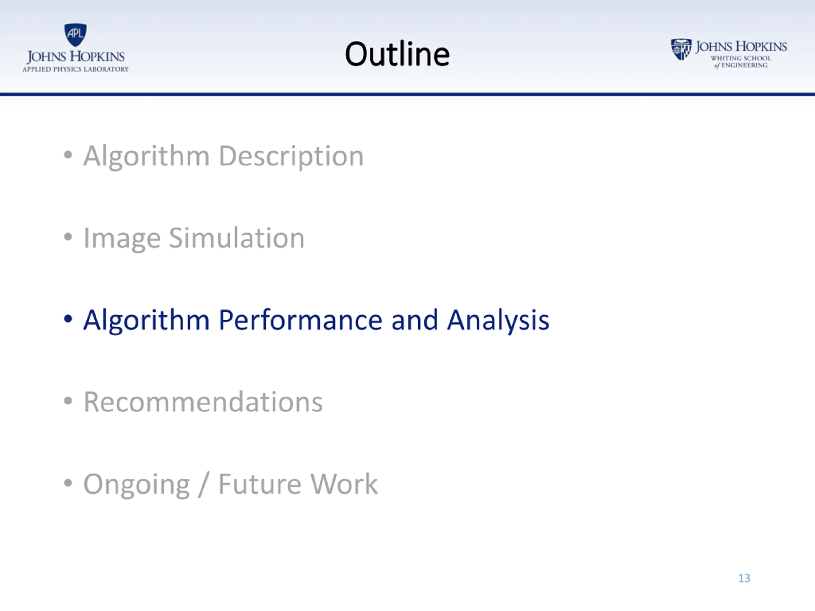The height and width of the screenshot is (611, 815).
Task: Click the bullet before Image Simulation
Action: (x=68, y=236)
